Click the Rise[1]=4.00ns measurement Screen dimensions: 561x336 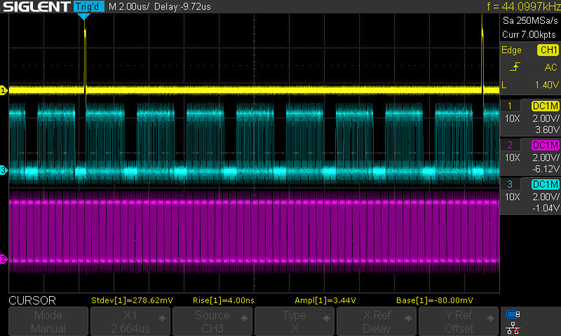pyautogui.click(x=224, y=300)
